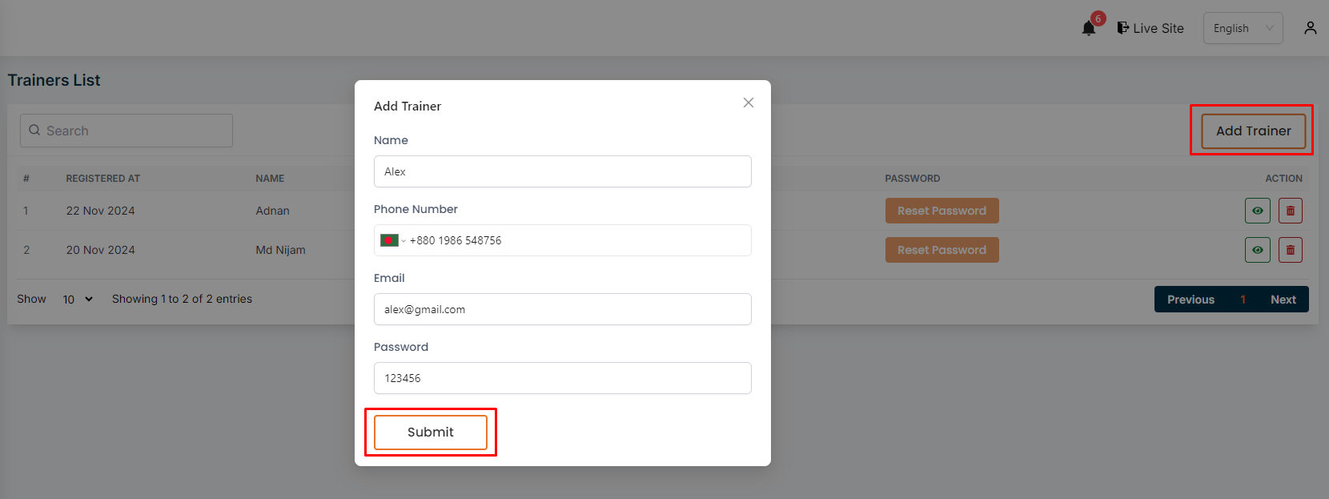This screenshot has height=499, width=1329.
Task: Open the notifications bell
Action: pos(1088,27)
